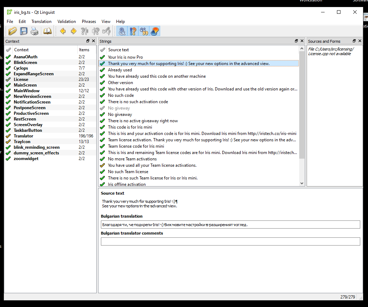Click previous unfinished item icon
Image resolution: width=368 pixels, height=307 pixels.
pos(84,31)
